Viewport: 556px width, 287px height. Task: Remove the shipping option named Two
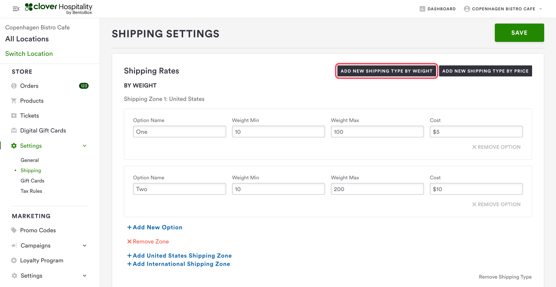[x=496, y=204]
